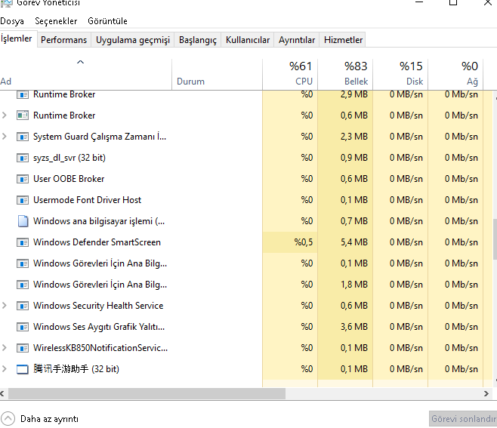Expand the 腾讯手游助手 (32 bit) process

tap(4, 369)
